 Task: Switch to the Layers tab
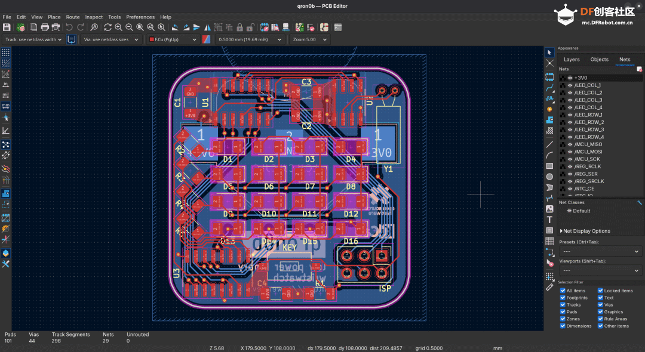[x=572, y=60]
